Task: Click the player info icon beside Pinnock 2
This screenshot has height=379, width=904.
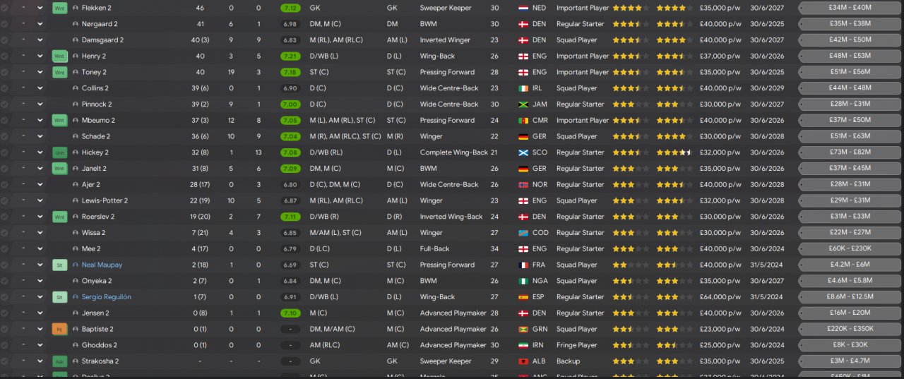Action: click(76, 104)
